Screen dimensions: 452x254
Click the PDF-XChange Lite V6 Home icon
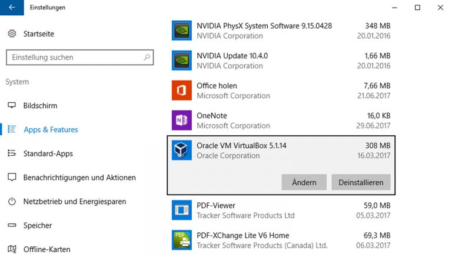point(182,240)
